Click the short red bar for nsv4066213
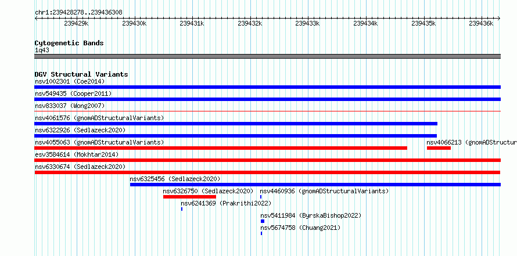The image size is (517, 256). pos(439,148)
